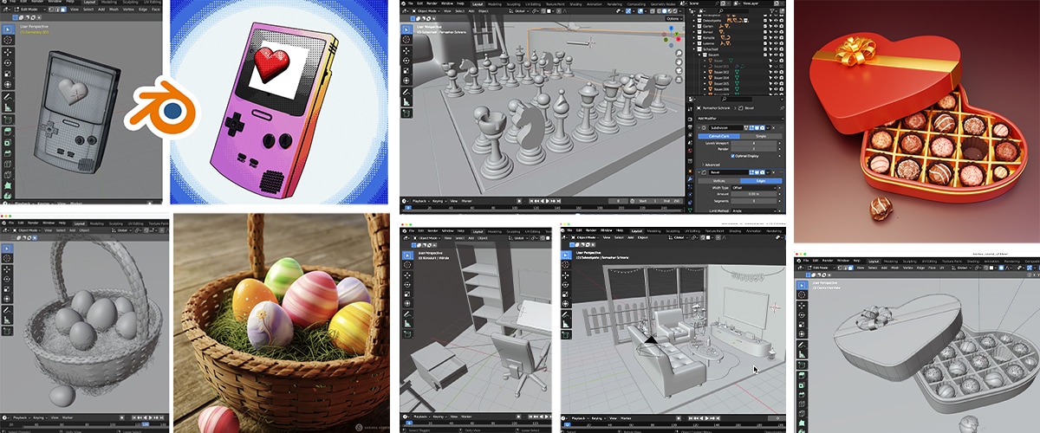Viewport: 1040px width, 433px height.
Task: Select the Scale tool in desk window
Action: click(407, 294)
